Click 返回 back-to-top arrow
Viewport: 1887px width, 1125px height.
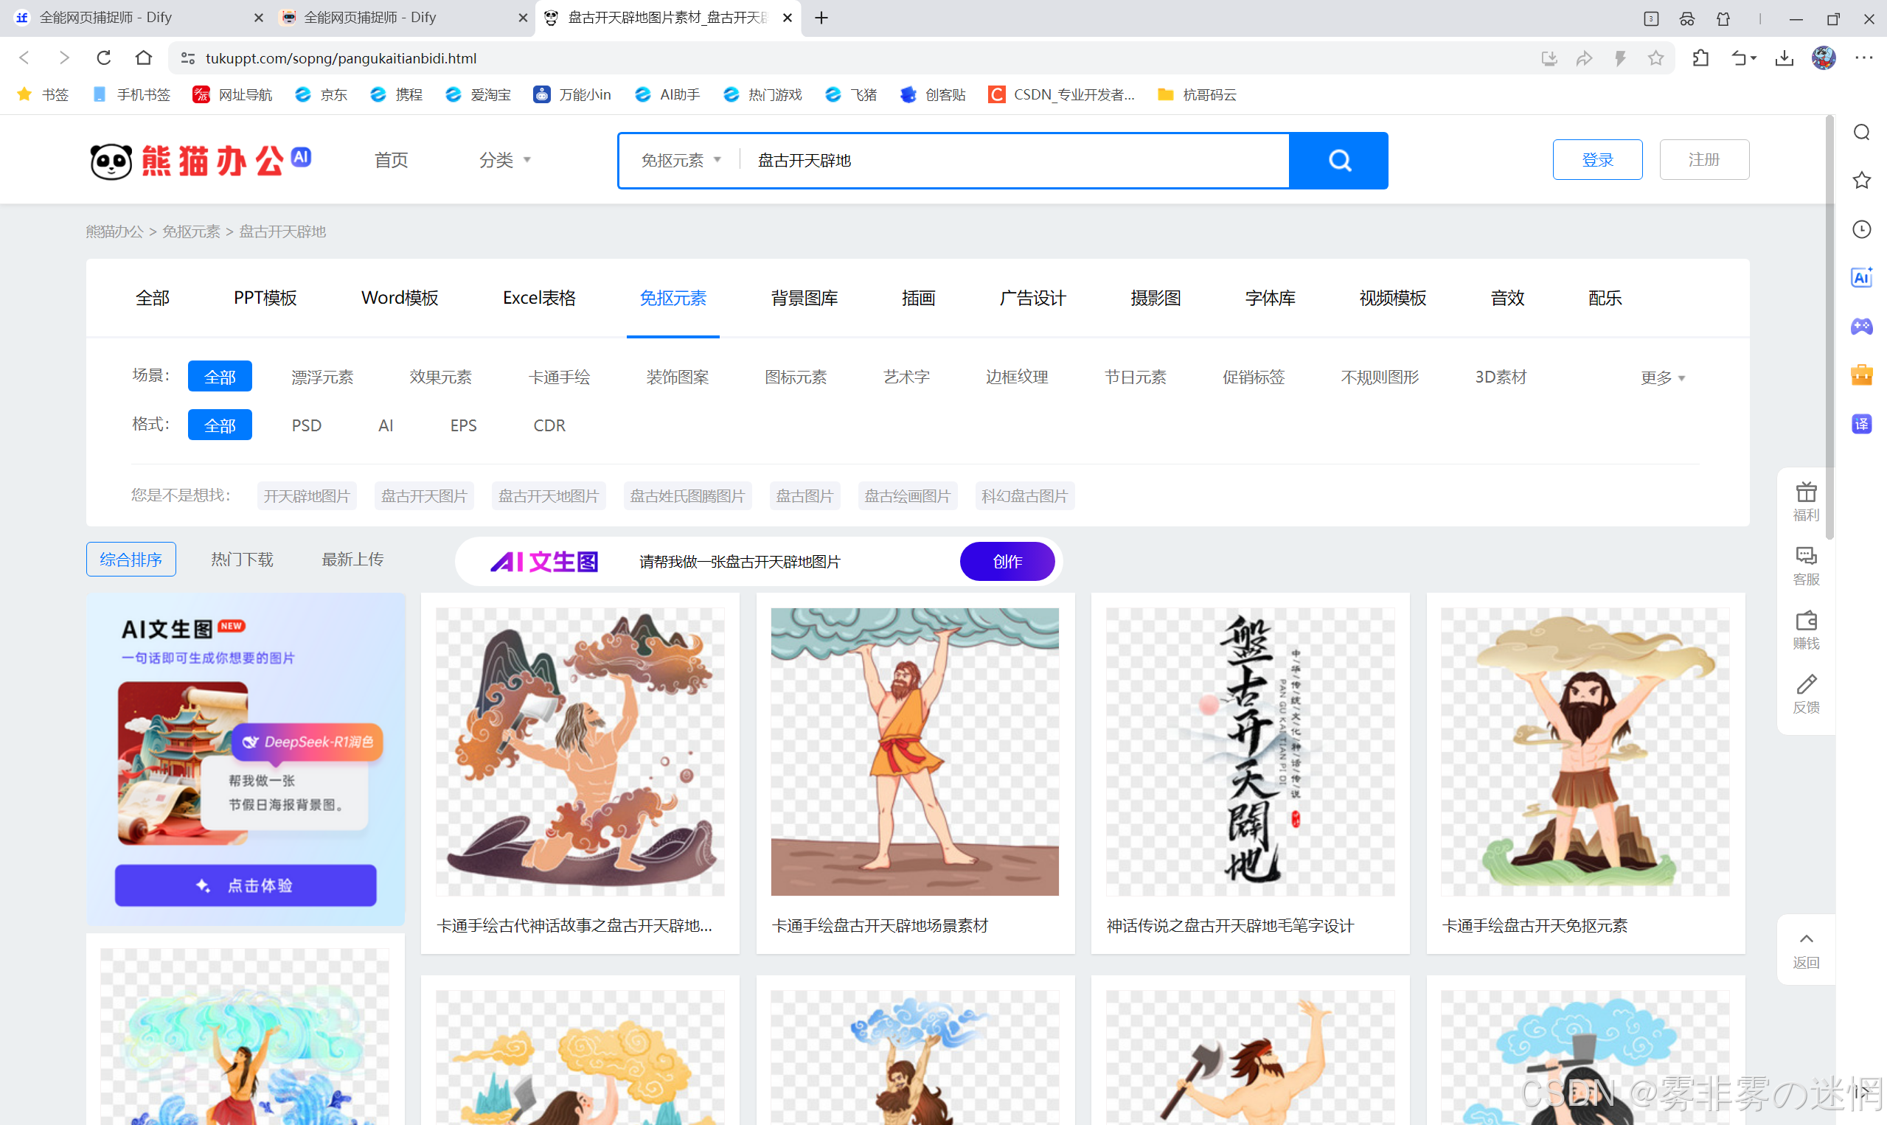pyautogui.click(x=1806, y=950)
